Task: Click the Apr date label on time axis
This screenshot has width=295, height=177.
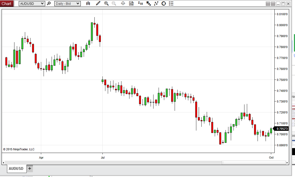Action: 41,158
